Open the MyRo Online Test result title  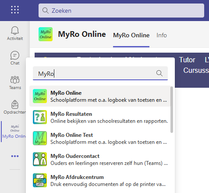[71, 135]
